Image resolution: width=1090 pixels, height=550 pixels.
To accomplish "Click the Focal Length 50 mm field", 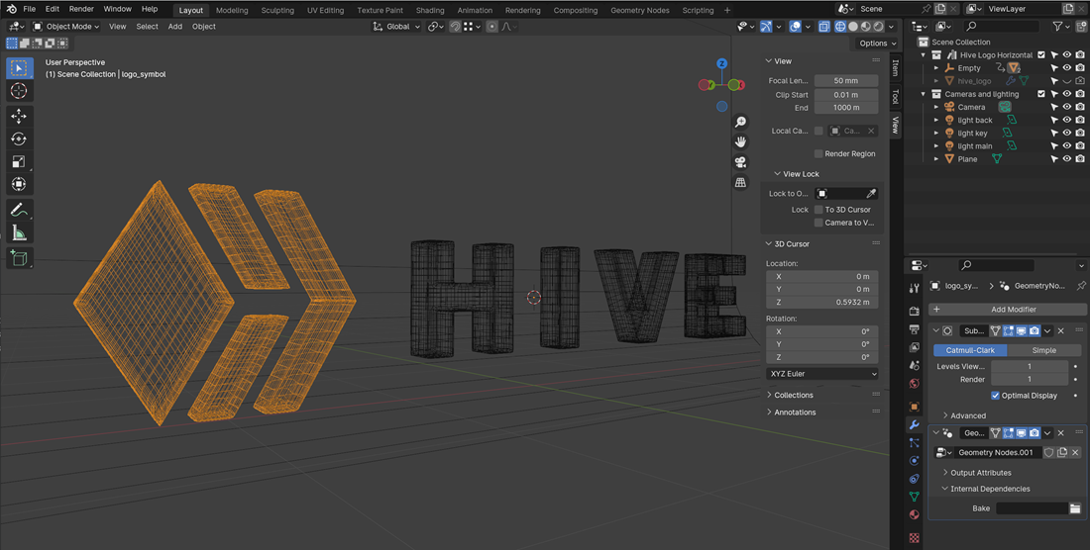I will coord(846,80).
